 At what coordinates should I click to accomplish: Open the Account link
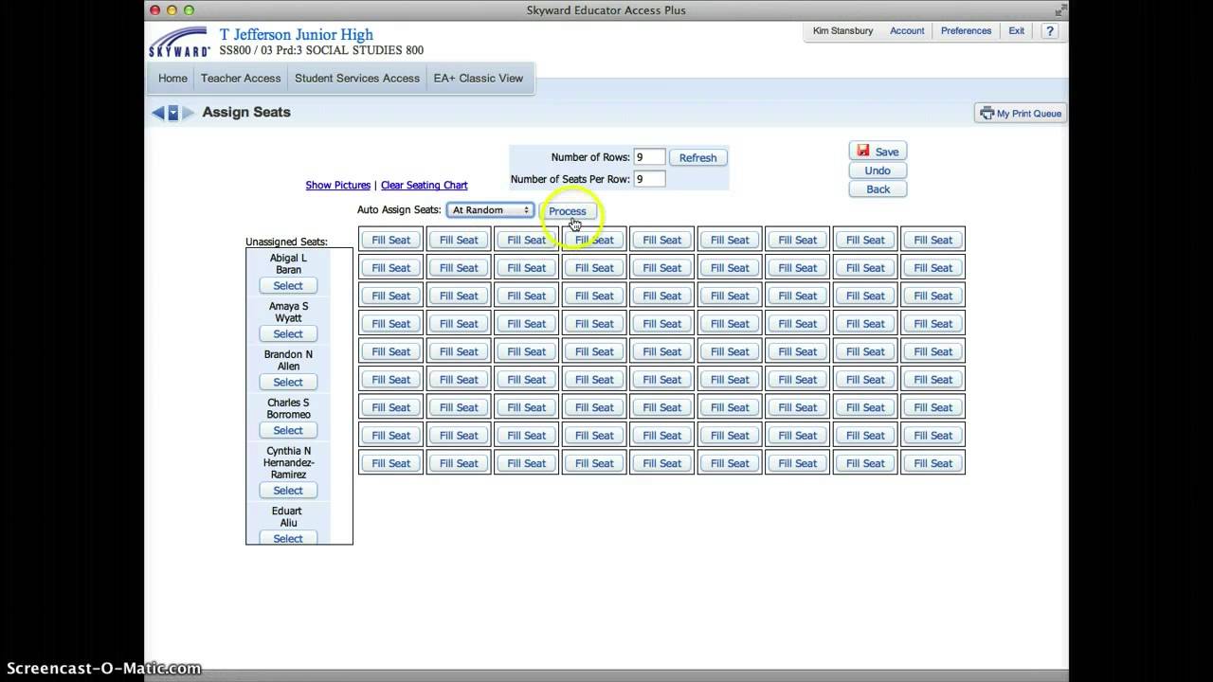click(907, 31)
